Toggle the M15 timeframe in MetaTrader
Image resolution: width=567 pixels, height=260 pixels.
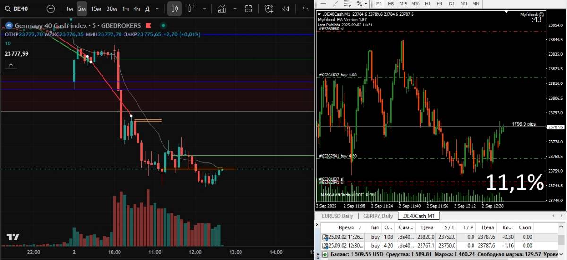[x=403, y=4]
